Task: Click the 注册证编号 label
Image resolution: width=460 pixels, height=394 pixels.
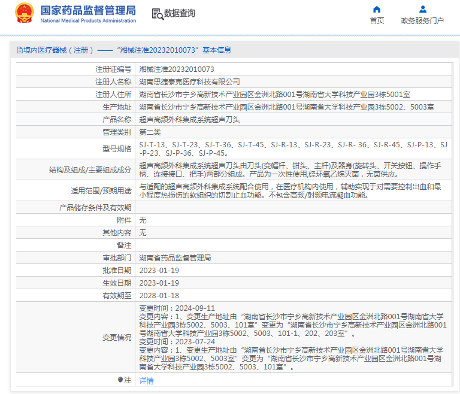Action: pyautogui.click(x=113, y=69)
